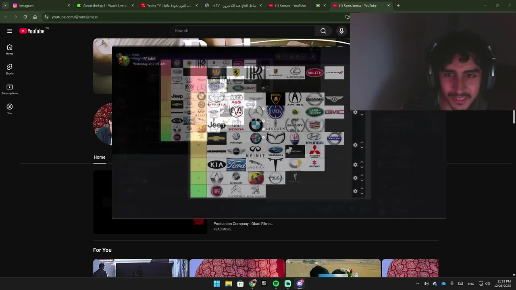The image size is (516, 290).
Task: Click the green F tier label
Action: coord(198,191)
